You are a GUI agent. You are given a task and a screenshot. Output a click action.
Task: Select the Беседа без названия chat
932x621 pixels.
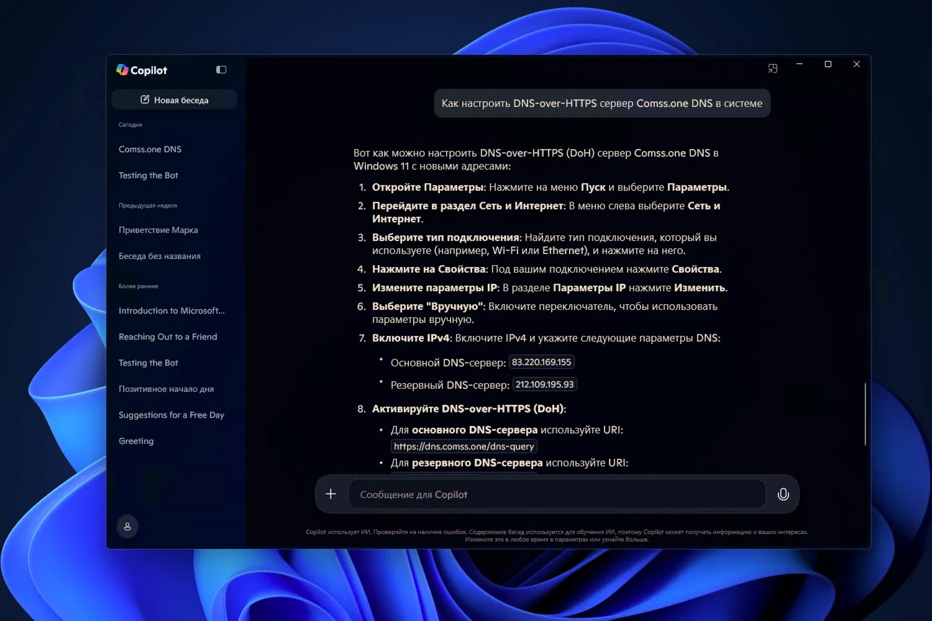(160, 256)
